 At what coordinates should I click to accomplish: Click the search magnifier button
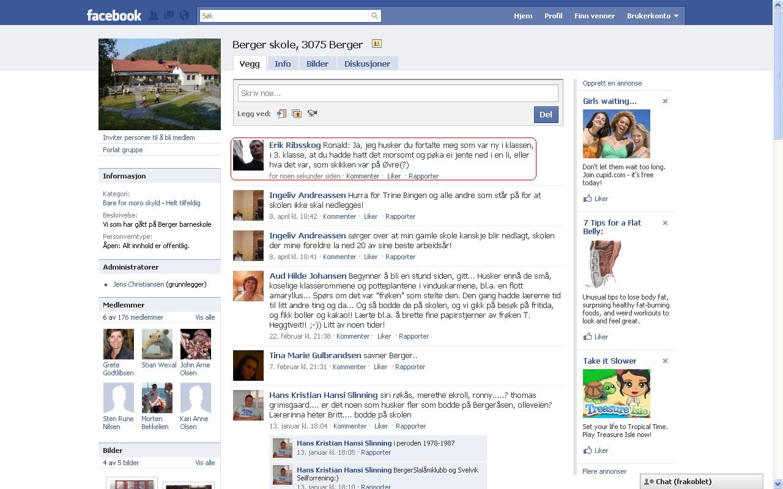click(374, 16)
